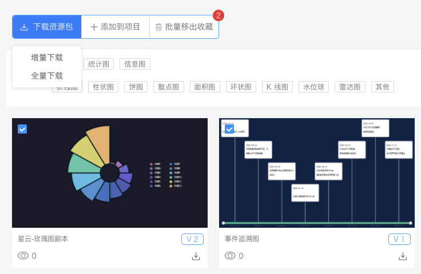
Task: Click the 星云-玫瑰图副本 title text
Action: [x=43, y=239]
